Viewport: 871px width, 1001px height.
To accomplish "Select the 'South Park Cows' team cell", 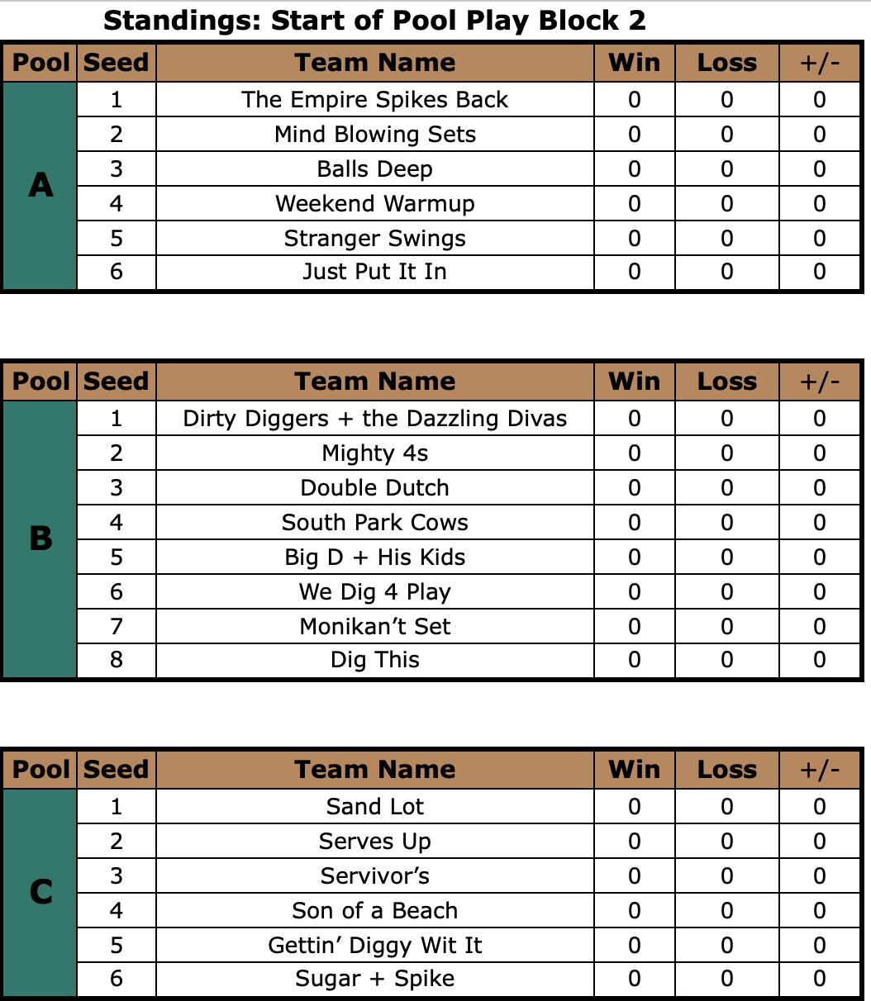I will click(374, 523).
